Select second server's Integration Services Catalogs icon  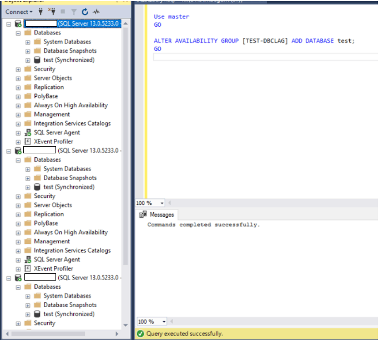pos(28,251)
